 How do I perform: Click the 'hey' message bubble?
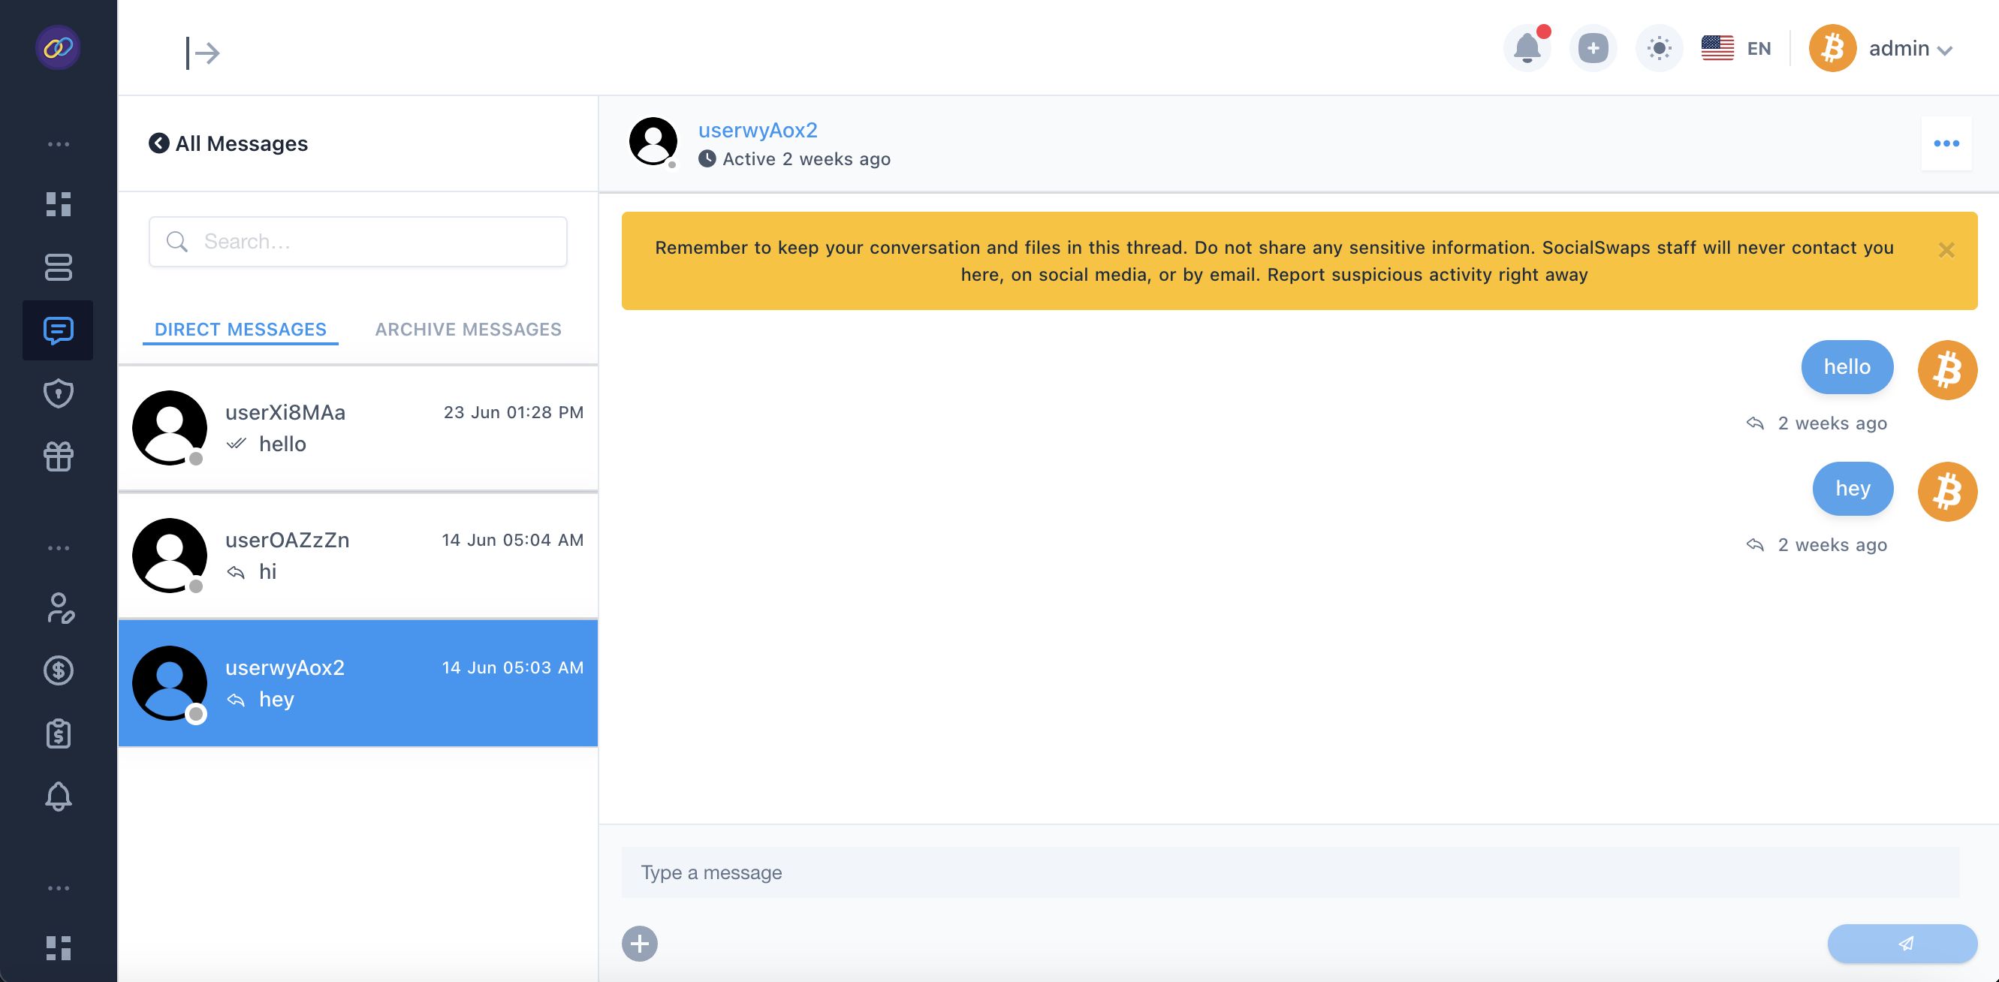point(1853,489)
